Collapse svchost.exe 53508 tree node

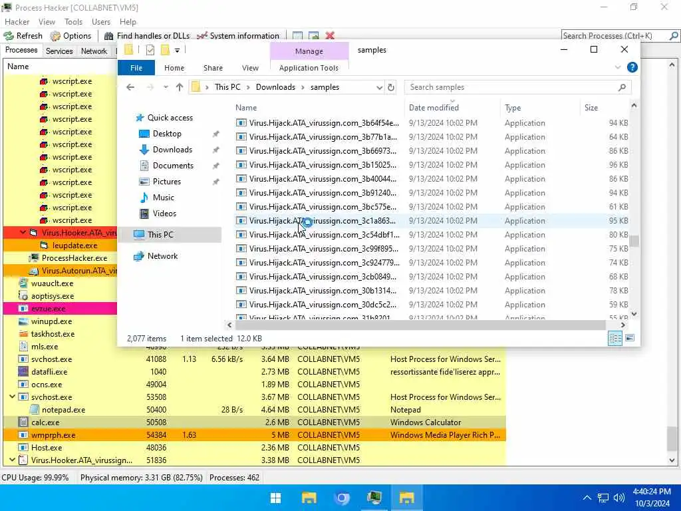click(x=12, y=397)
